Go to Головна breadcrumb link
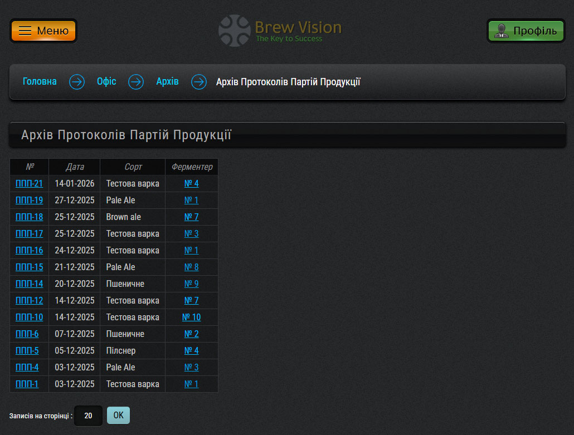Image resolution: width=574 pixels, height=435 pixels. point(40,81)
